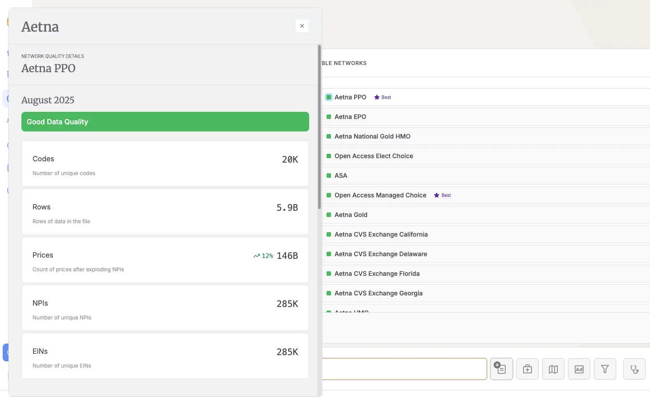650x397 pixels.
Task: Click the Aetna PPO panel heading
Action: (49, 68)
